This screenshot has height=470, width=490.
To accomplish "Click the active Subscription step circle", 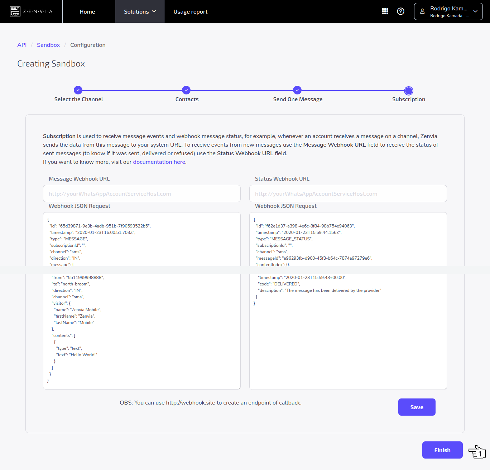I will [x=408, y=90].
